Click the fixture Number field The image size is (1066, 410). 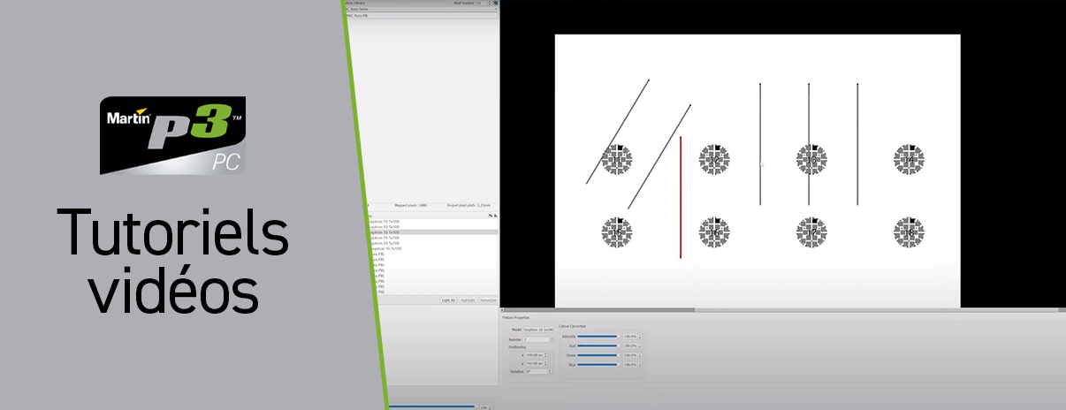tap(537, 338)
